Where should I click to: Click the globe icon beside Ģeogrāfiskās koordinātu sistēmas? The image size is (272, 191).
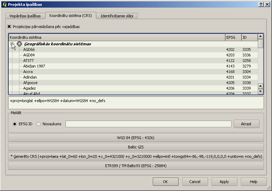(x=19, y=44)
